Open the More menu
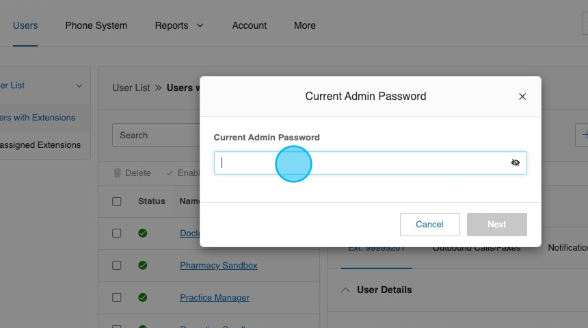Viewport: 588px width, 328px height. coord(305,25)
